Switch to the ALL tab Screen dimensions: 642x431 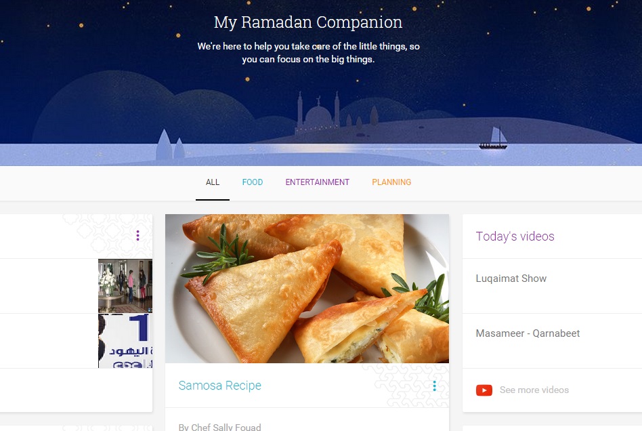213,182
